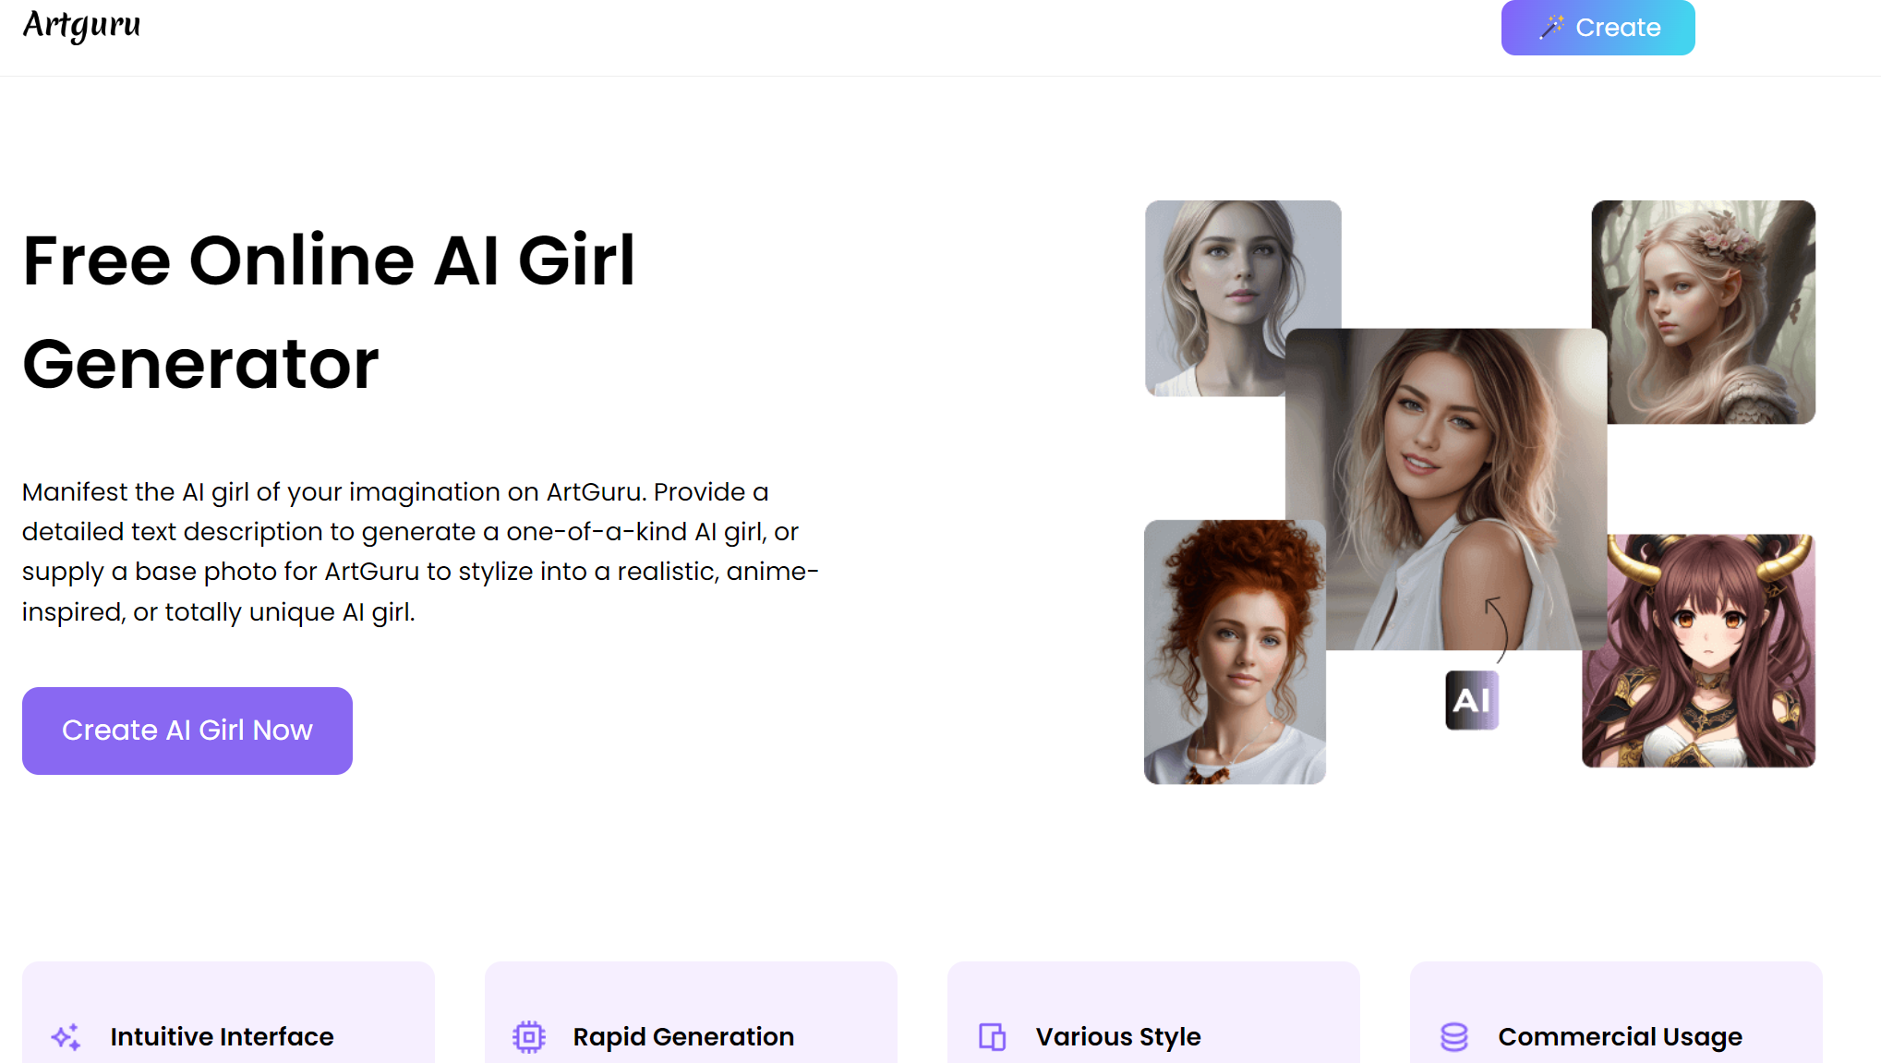Click the AI badge icon below the portraits
This screenshot has height=1063, width=1881.
[1472, 700]
